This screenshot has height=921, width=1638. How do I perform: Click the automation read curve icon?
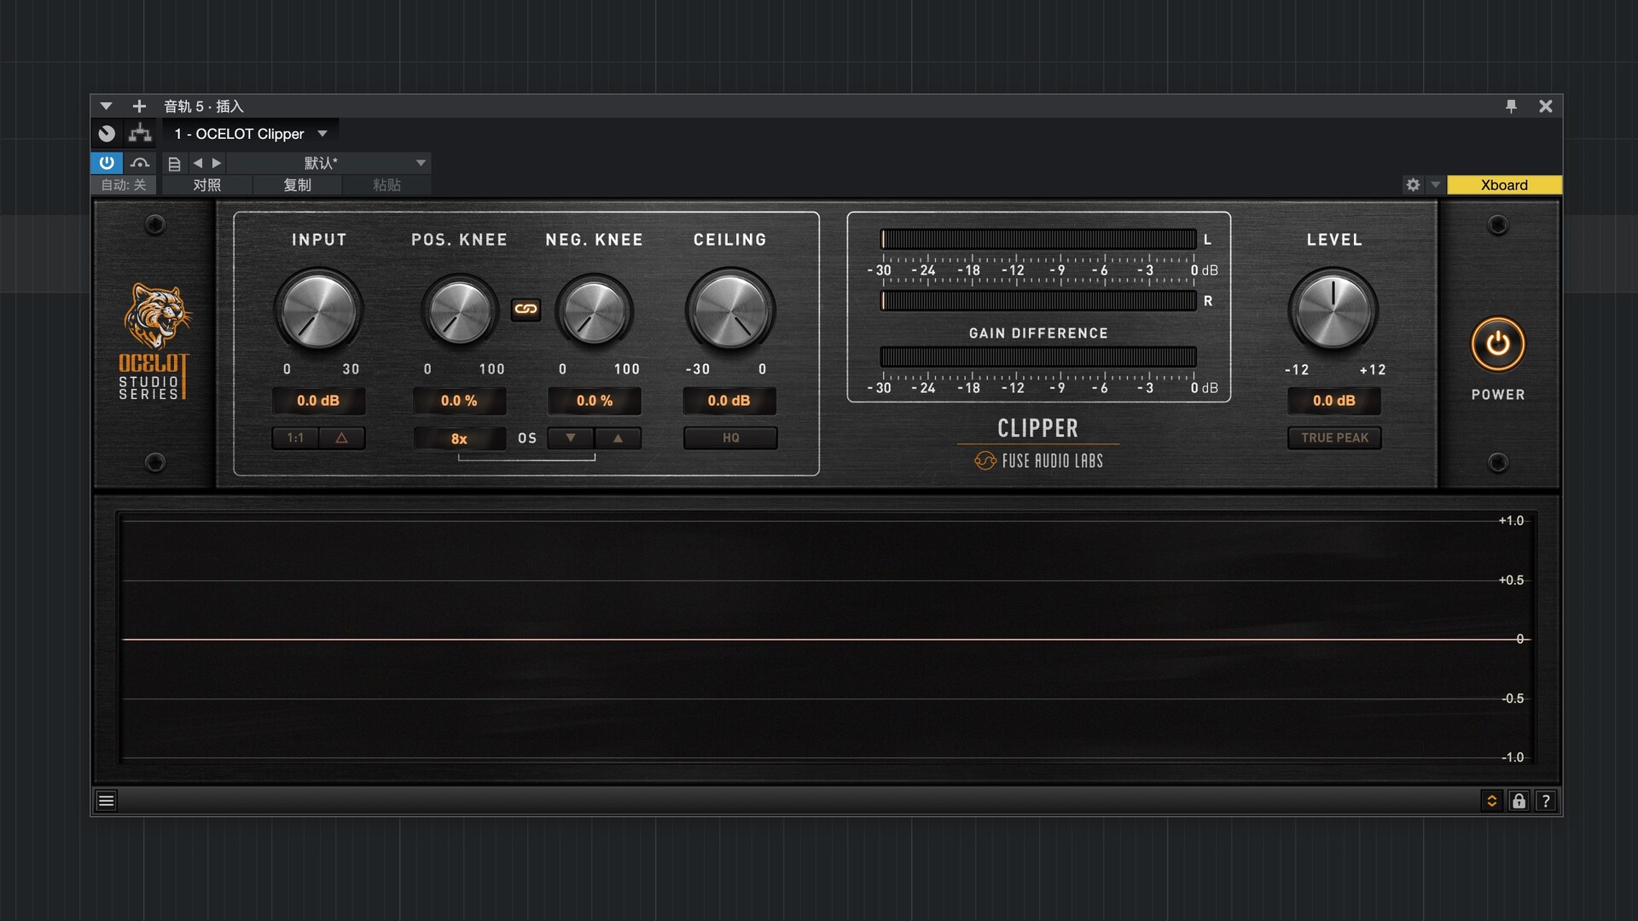140,162
